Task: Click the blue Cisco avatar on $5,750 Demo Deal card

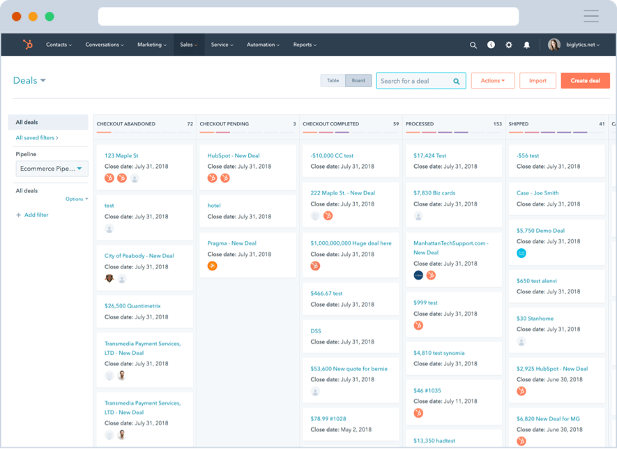Action: pos(521,253)
